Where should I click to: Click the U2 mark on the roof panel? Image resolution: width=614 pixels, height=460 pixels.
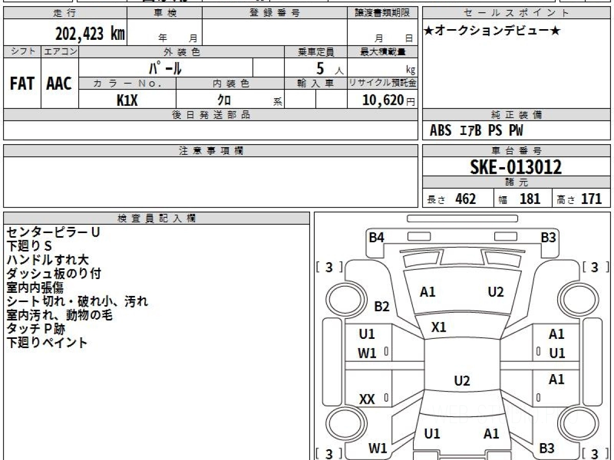(462, 380)
